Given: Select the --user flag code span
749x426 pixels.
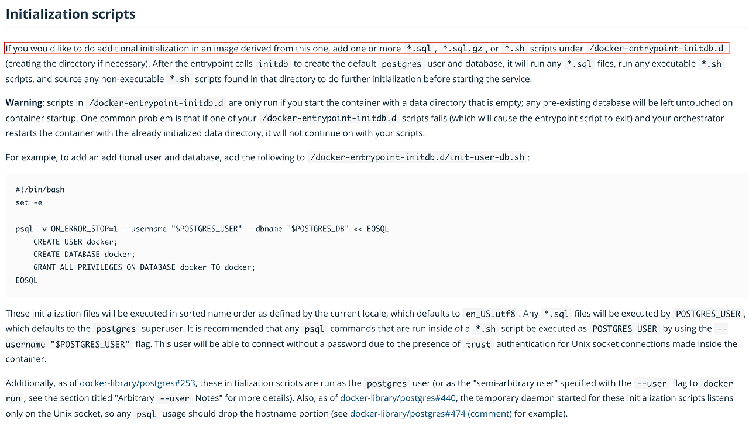Looking at the screenshot, I should point(651,383).
